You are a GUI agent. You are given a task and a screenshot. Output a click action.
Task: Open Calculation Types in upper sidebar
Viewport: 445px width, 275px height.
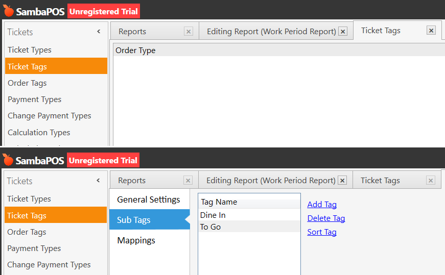(x=56, y=132)
